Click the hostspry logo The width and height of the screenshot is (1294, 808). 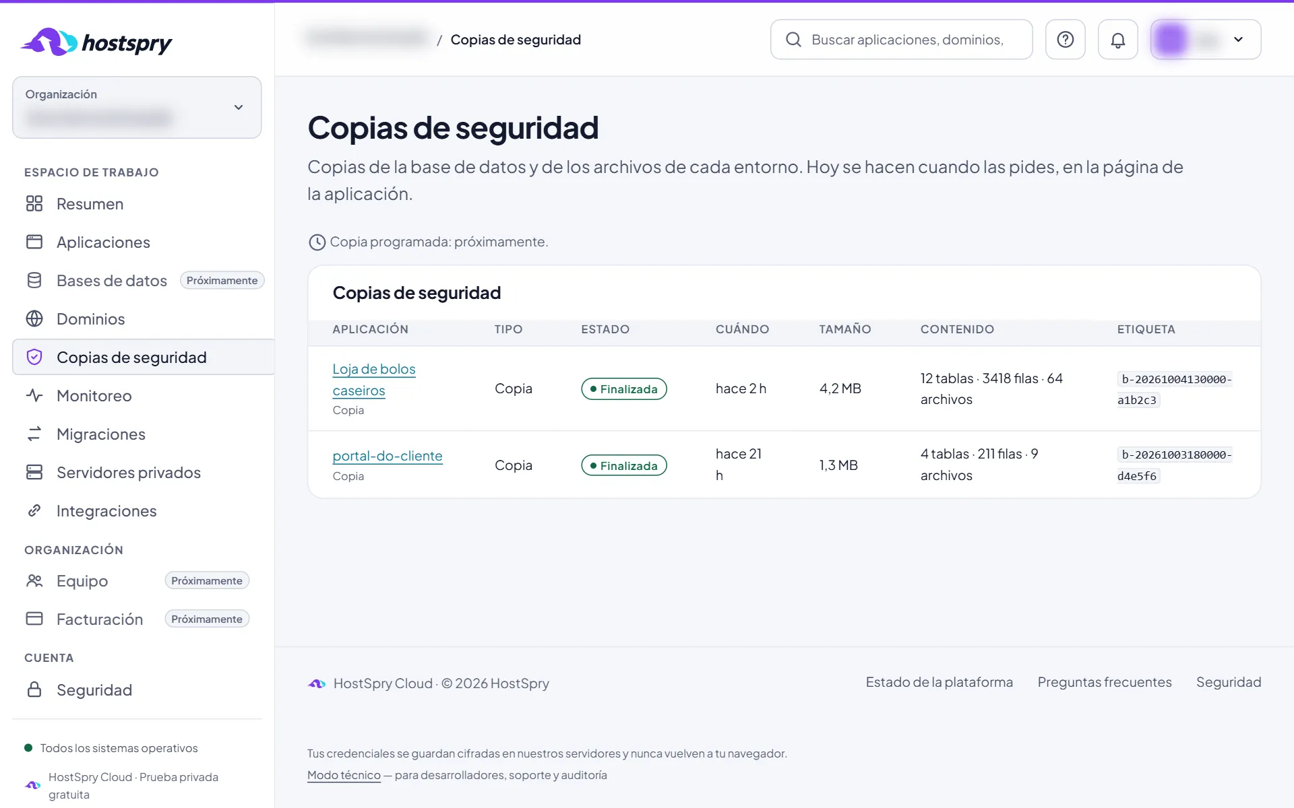tap(96, 42)
